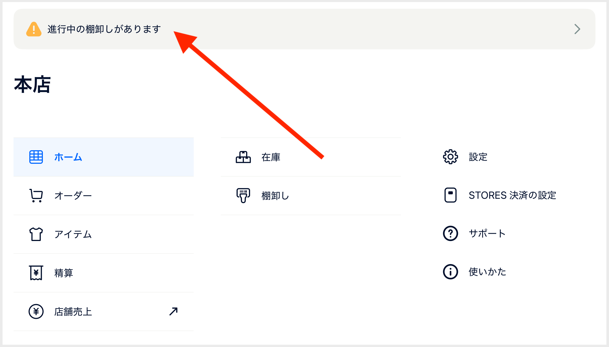Viewport: 609px width, 347px height.
Task: Expand the alert banner using right chevron
Action: [x=577, y=29]
